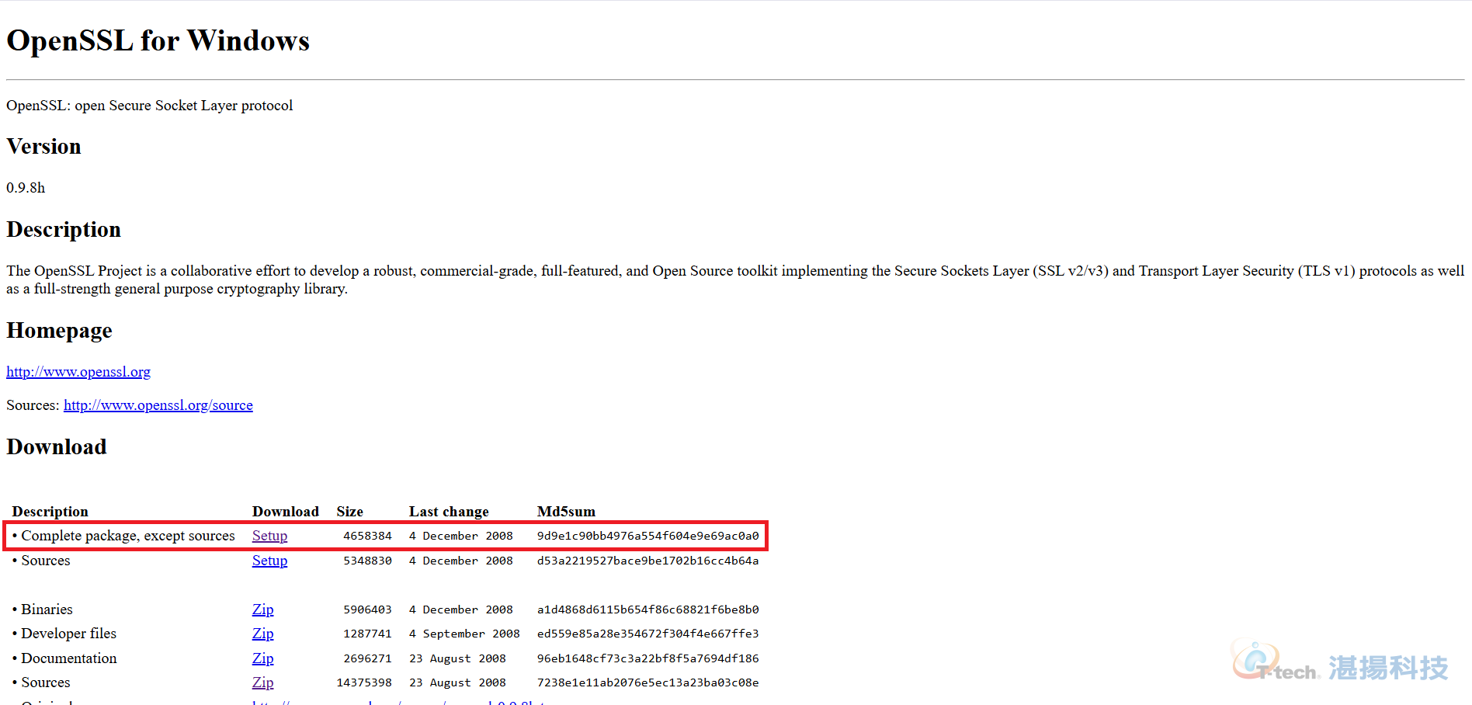
Task: Click 'Complete package, except sources' row label
Action: click(128, 536)
